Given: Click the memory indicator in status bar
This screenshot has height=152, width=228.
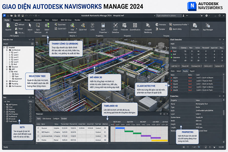Looking at the screenshot, I should (221, 147).
